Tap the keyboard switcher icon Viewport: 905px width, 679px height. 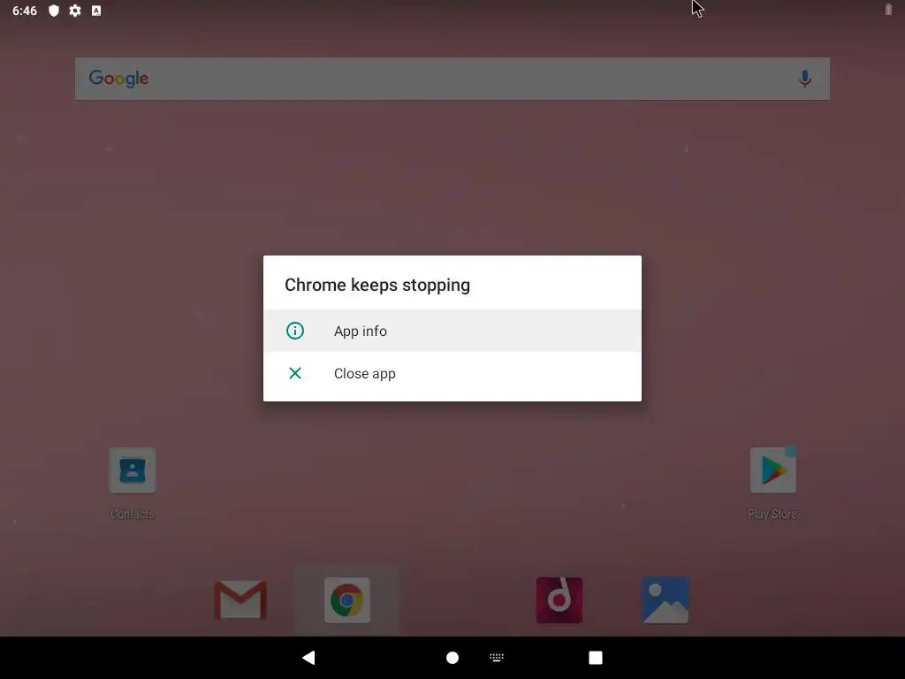497,658
